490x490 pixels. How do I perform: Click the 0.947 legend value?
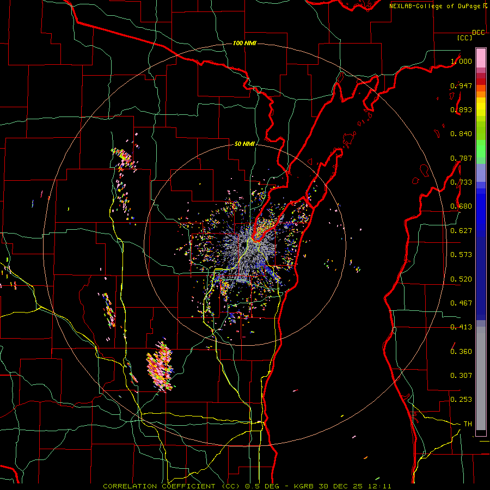click(x=461, y=85)
